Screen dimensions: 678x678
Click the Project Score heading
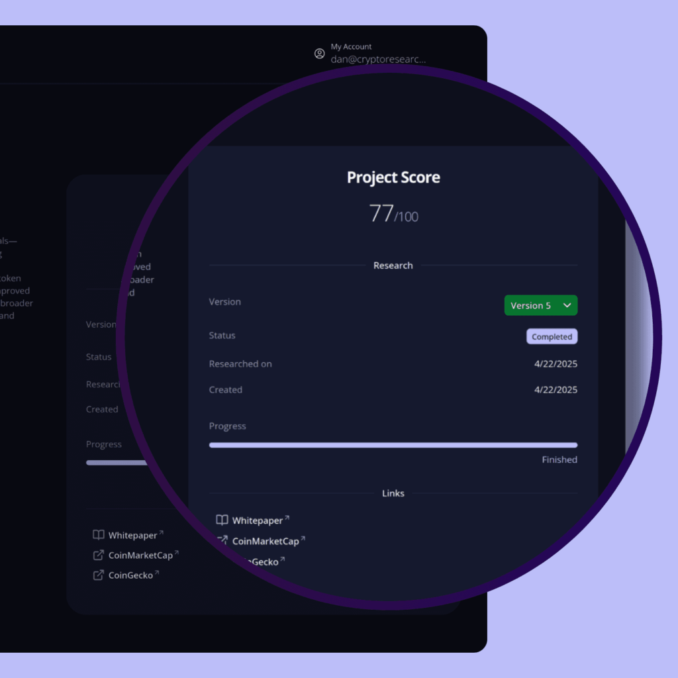pos(393,177)
